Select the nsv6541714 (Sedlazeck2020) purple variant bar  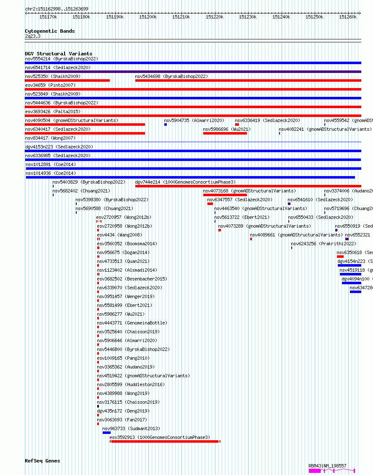(x=193, y=72)
